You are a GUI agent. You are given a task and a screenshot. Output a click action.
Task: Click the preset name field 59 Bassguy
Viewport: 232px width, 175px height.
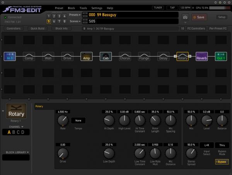coord(130,15)
